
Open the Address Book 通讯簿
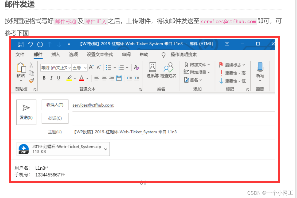pyautogui.click(x=153, y=70)
